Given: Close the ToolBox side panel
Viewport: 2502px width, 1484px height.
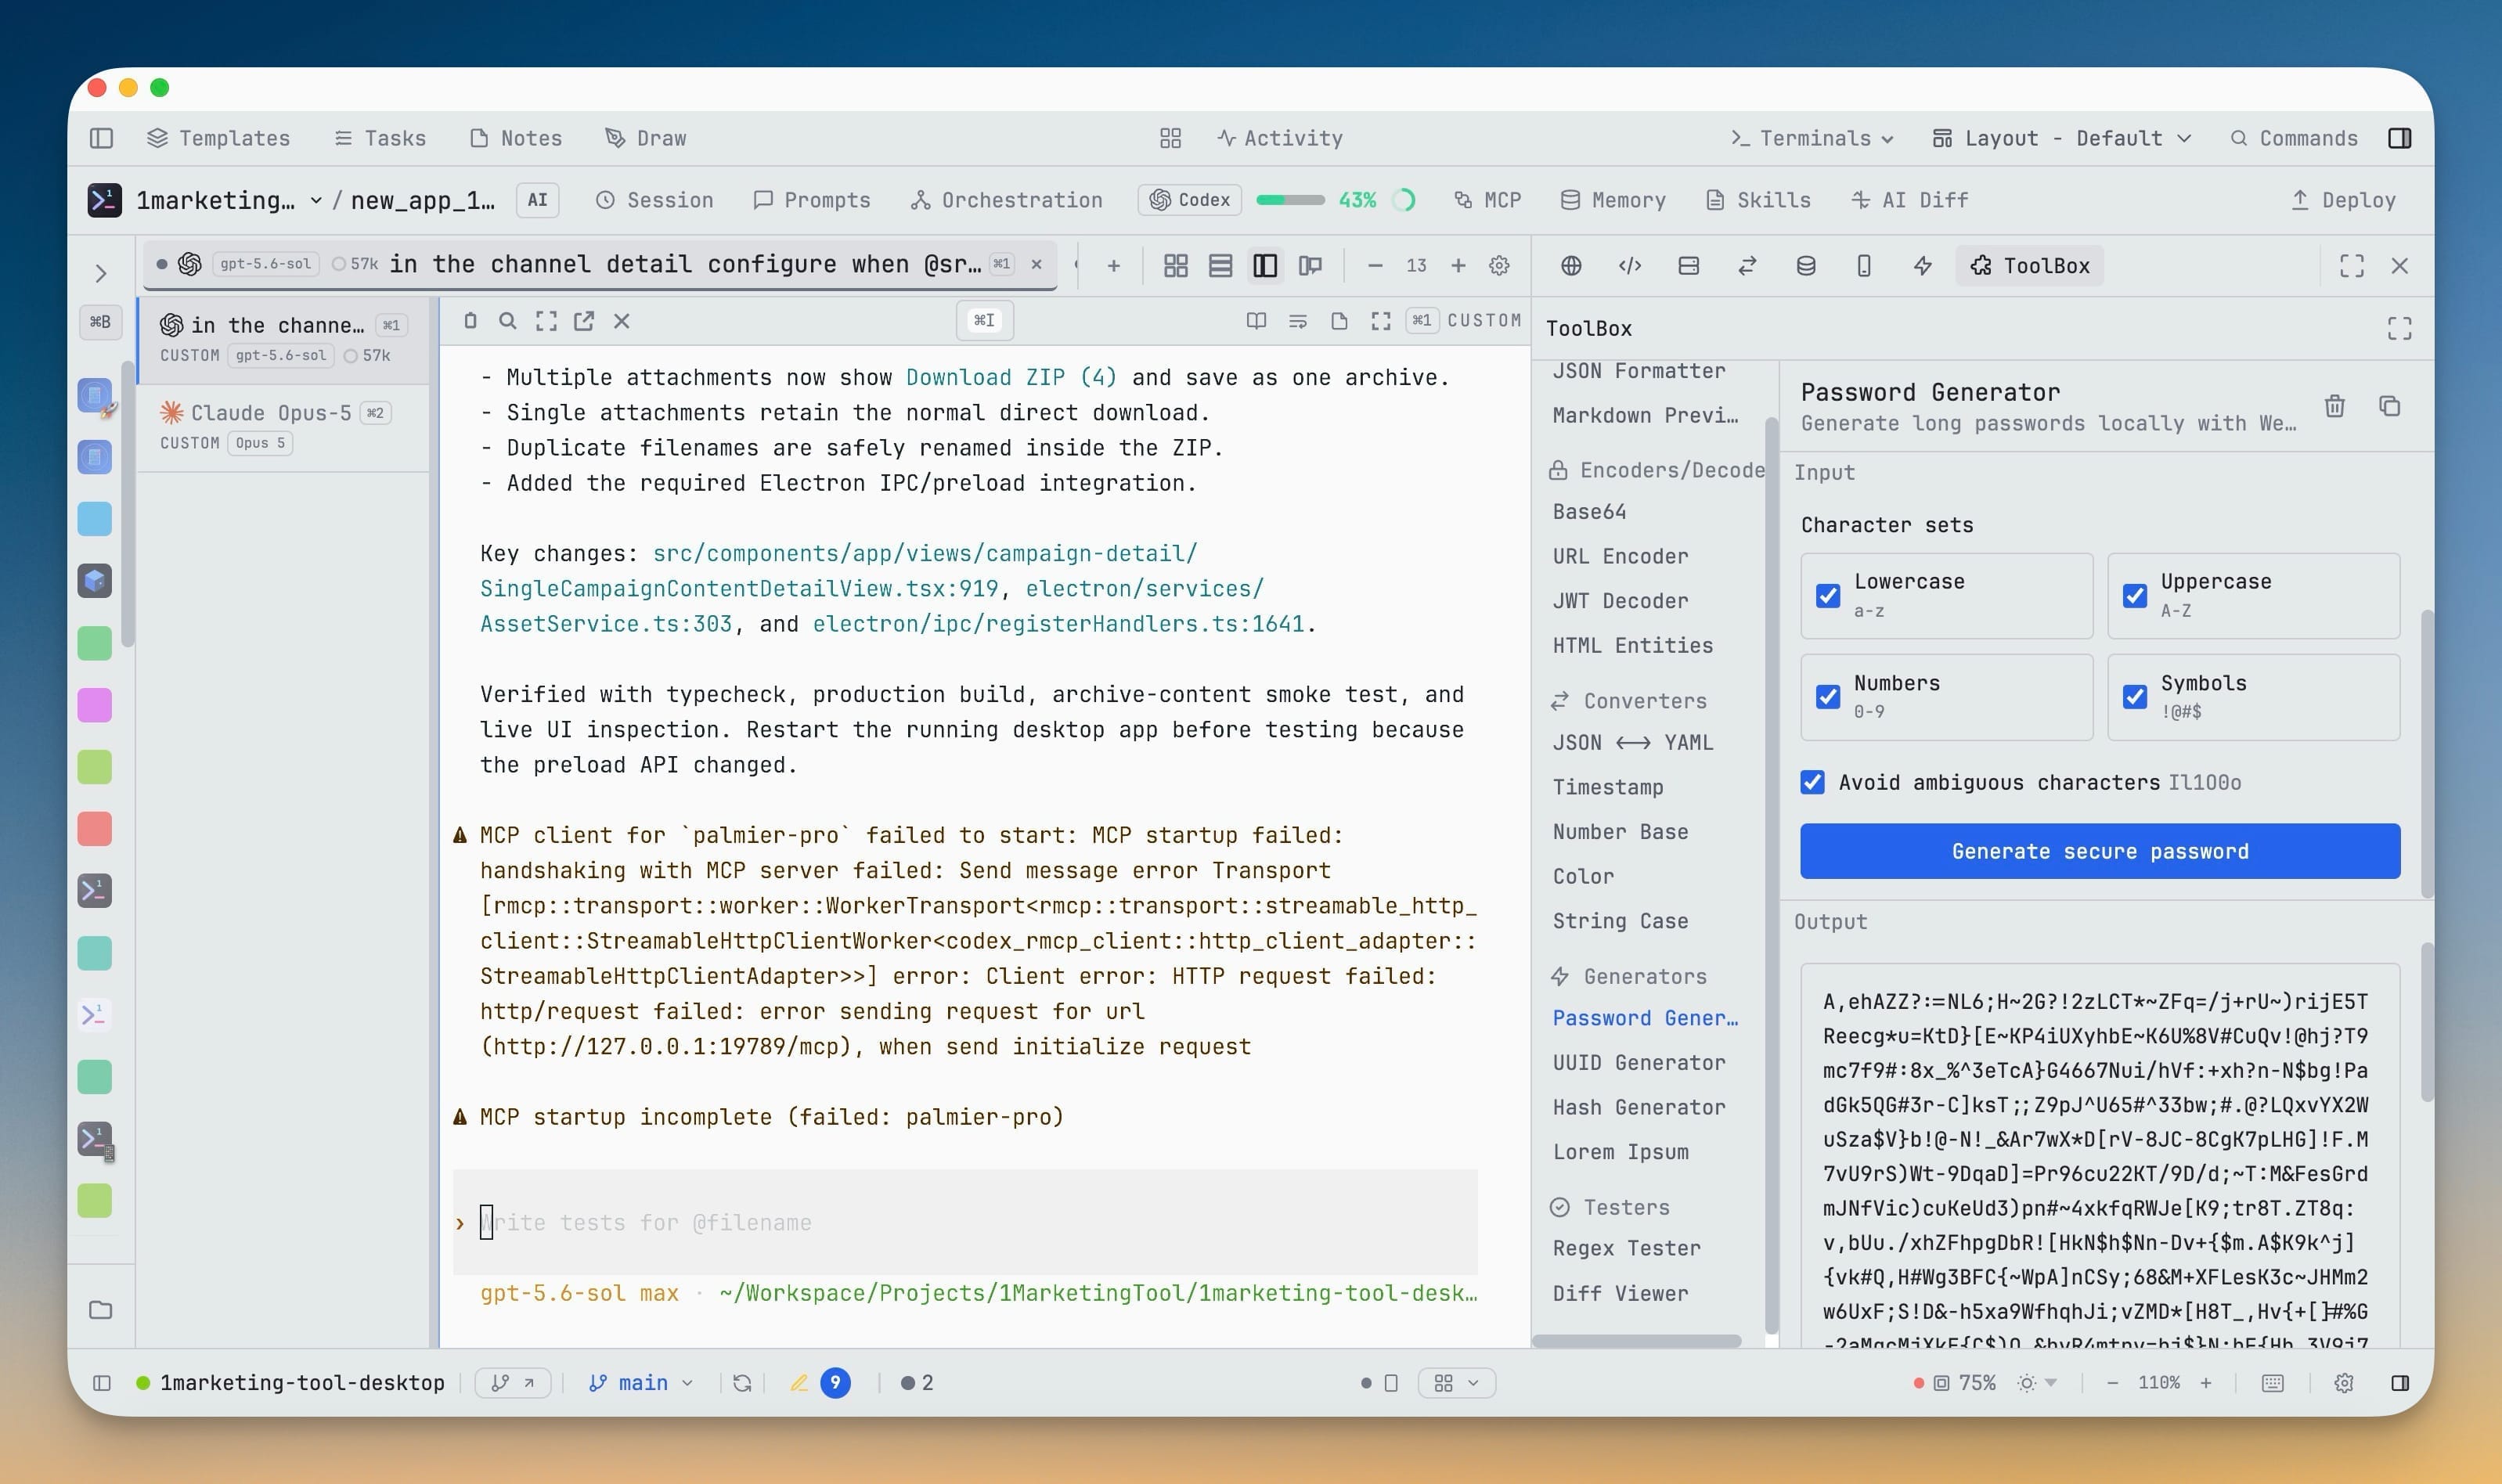Looking at the screenshot, I should click(x=2399, y=265).
